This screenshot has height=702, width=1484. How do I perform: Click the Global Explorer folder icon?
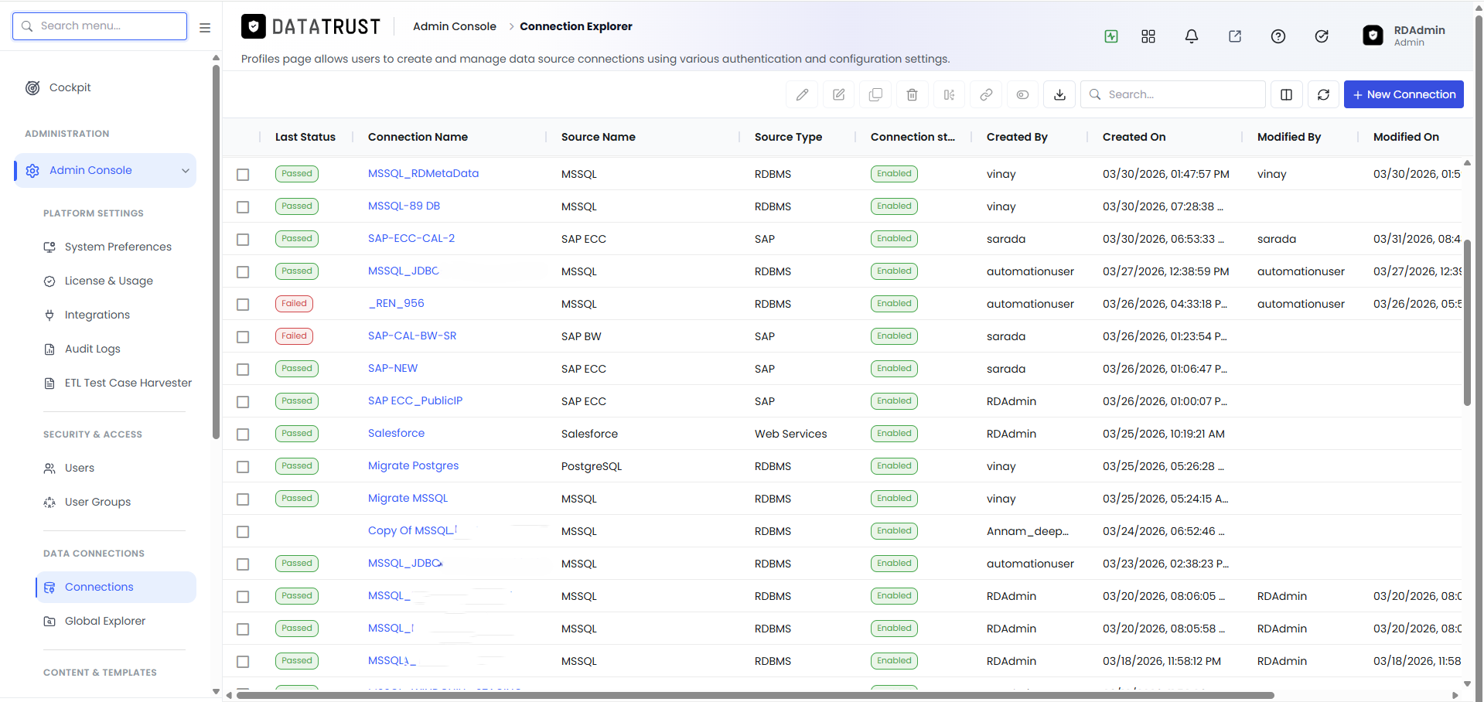[x=49, y=622]
